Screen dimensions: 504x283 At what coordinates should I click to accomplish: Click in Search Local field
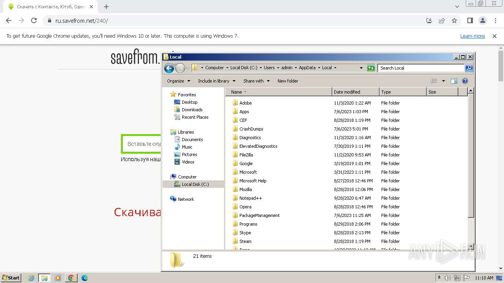click(x=421, y=68)
